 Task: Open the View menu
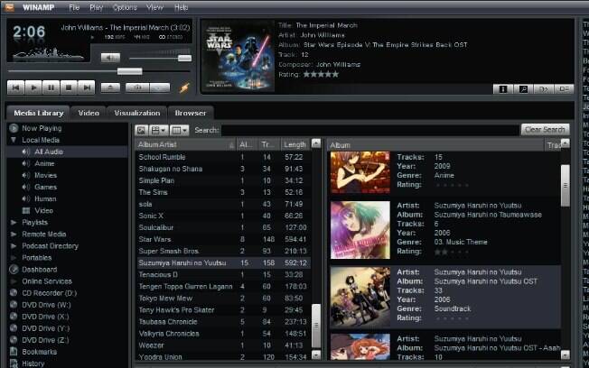154,7
